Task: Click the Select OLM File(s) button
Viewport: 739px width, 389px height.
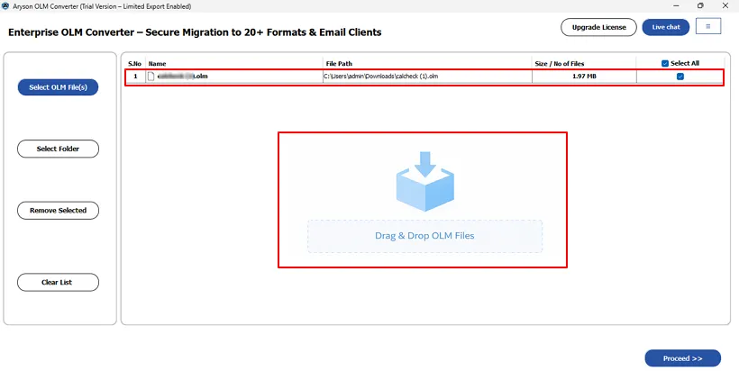Action: (x=58, y=87)
